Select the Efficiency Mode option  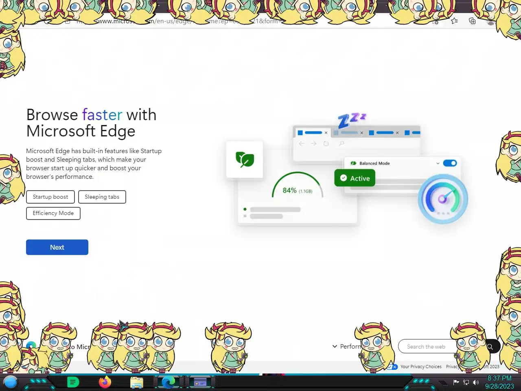pyautogui.click(x=53, y=213)
